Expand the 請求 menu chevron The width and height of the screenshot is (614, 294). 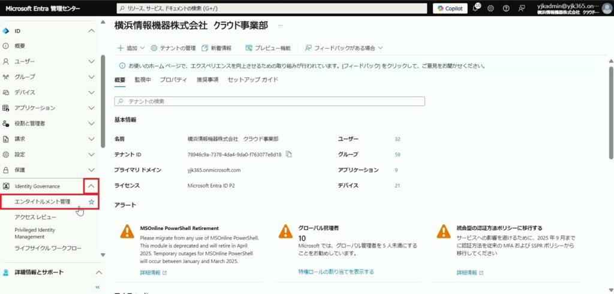[91, 139]
